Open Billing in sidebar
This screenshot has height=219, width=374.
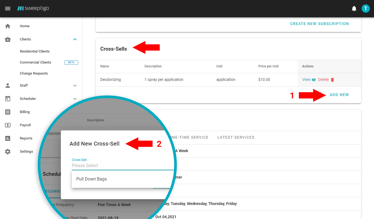point(25,112)
